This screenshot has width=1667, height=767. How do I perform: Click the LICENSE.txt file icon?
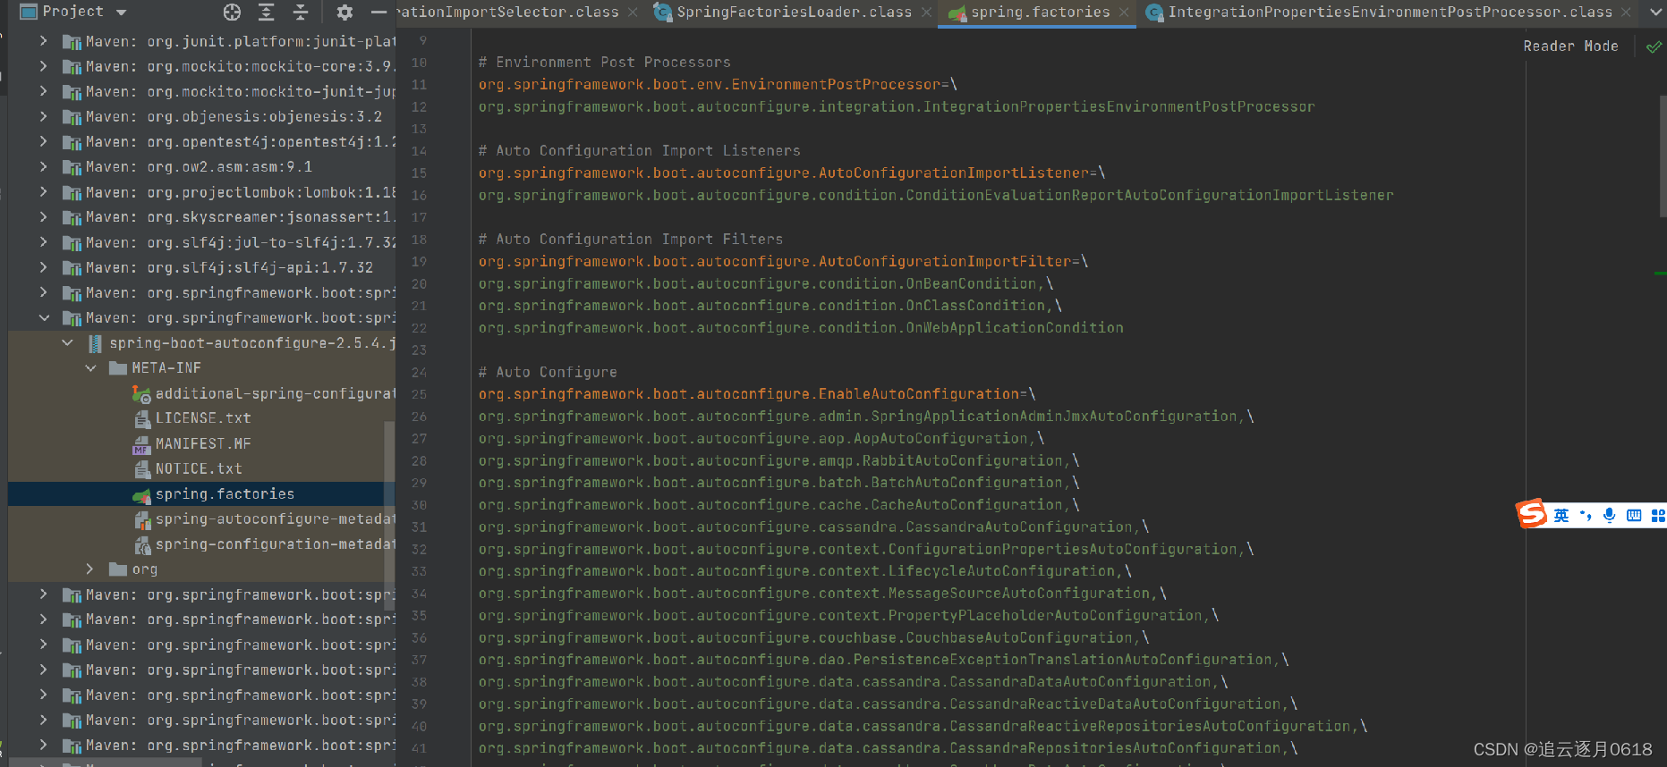142,418
